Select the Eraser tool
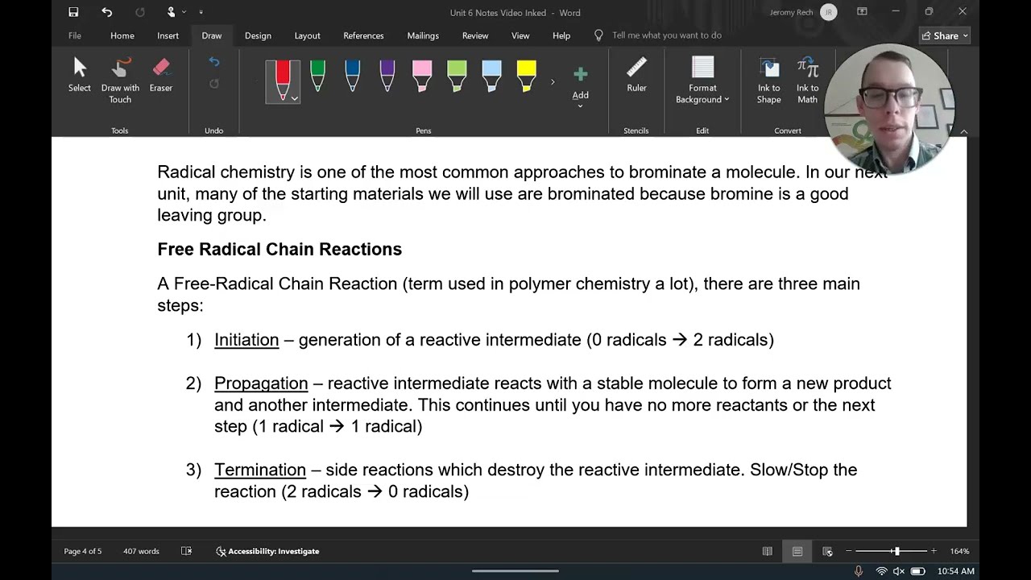Image resolution: width=1031 pixels, height=580 pixels. [161, 76]
